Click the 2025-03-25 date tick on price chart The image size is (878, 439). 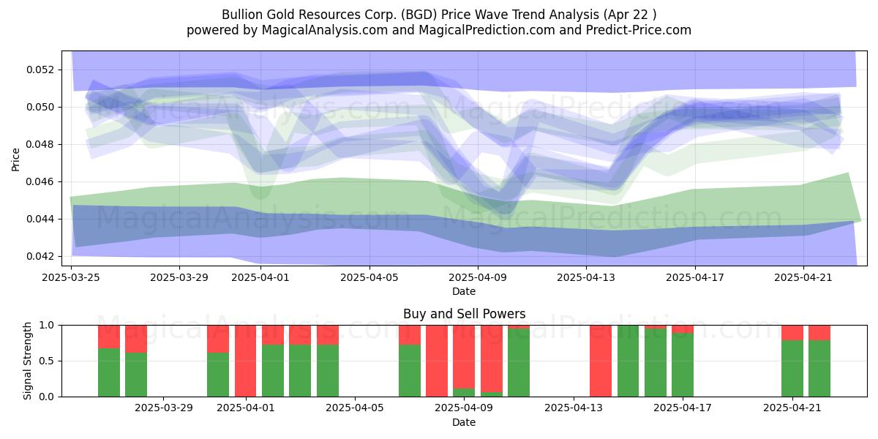pyautogui.click(x=71, y=277)
